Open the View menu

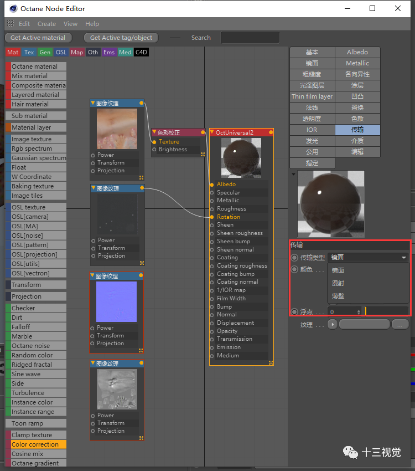[x=70, y=24]
